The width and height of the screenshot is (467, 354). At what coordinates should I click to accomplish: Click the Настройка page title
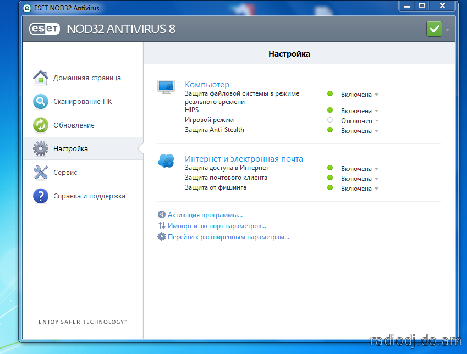click(289, 54)
